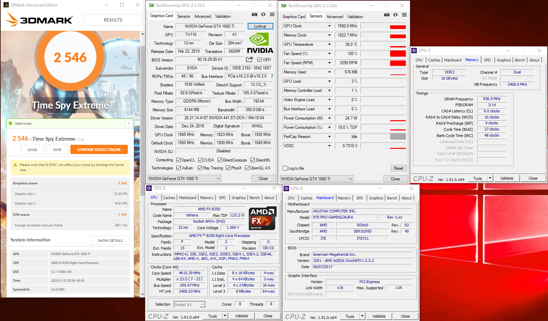
Task: Click the BIOS export share icon
Action: coord(250,59)
